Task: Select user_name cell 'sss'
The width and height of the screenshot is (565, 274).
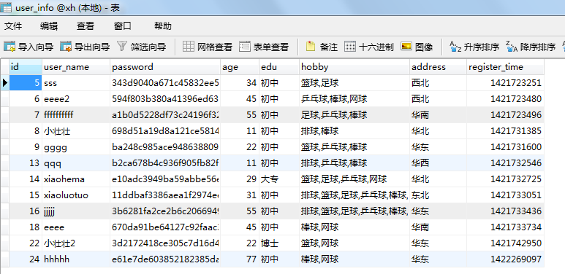Action: [x=76, y=83]
